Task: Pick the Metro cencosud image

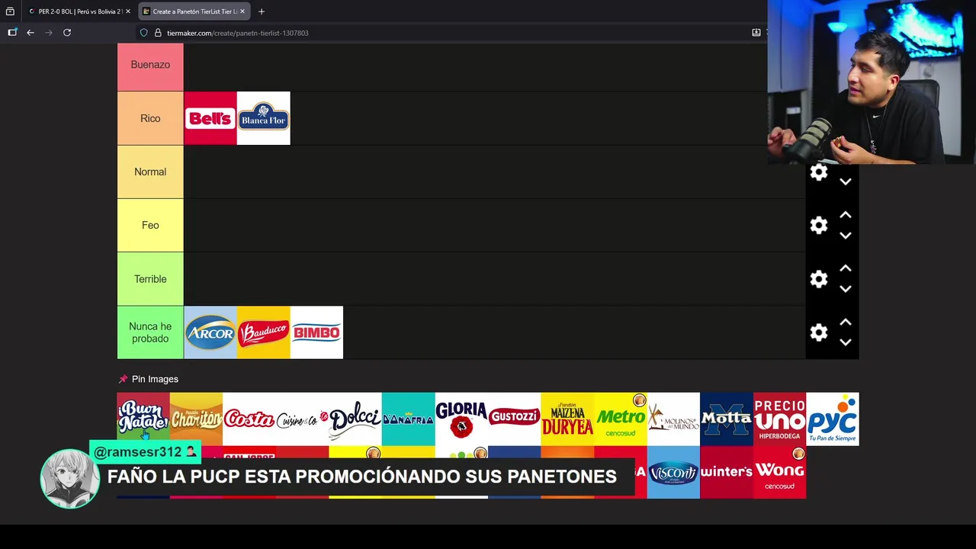Action: pyautogui.click(x=621, y=419)
